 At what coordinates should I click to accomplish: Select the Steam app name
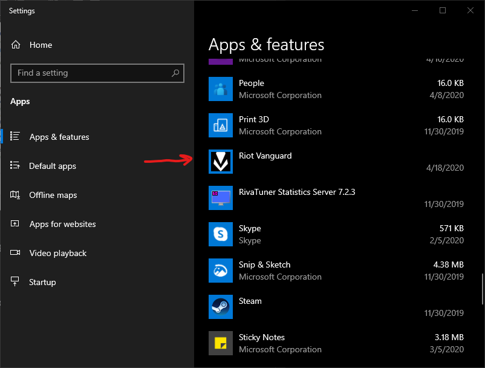250,301
